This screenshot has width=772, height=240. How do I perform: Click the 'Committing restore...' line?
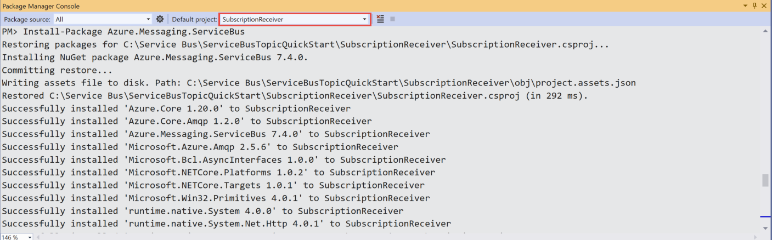tap(57, 70)
